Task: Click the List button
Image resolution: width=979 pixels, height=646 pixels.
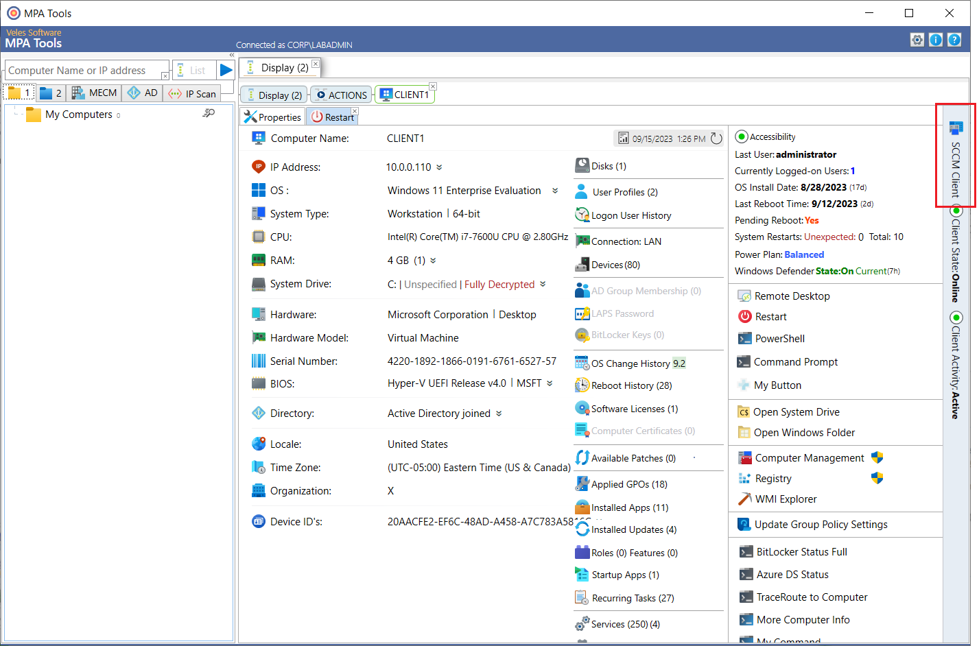Action: [x=194, y=70]
